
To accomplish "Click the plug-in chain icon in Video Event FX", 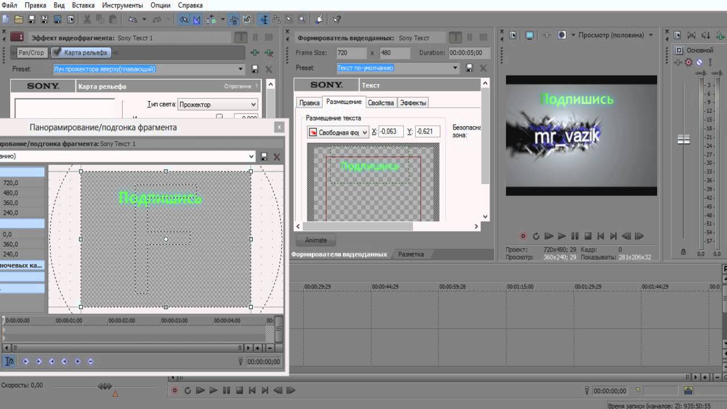I will click(x=254, y=53).
